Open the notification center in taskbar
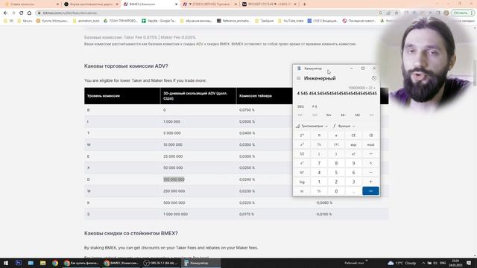The width and height of the screenshot is (477, 268). click(x=469, y=263)
